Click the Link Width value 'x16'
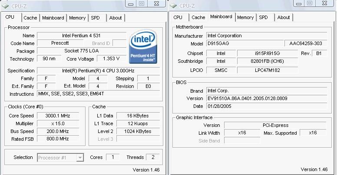The image size is (337, 175). (x=242, y=133)
